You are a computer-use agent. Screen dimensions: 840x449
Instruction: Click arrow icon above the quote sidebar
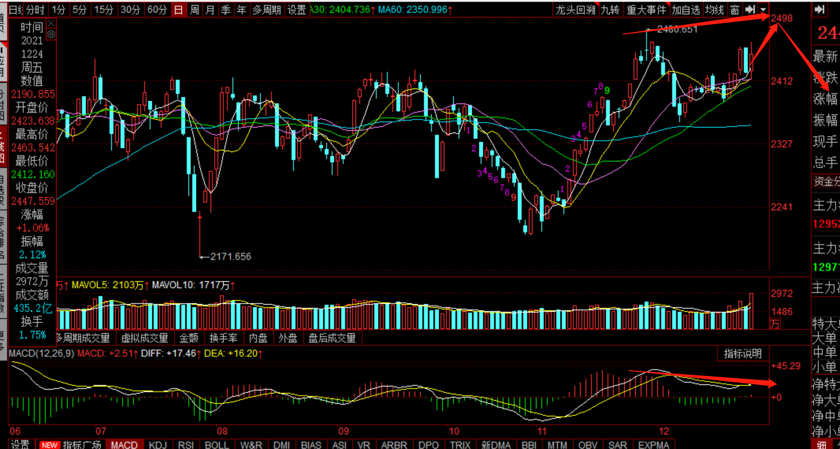[820, 9]
